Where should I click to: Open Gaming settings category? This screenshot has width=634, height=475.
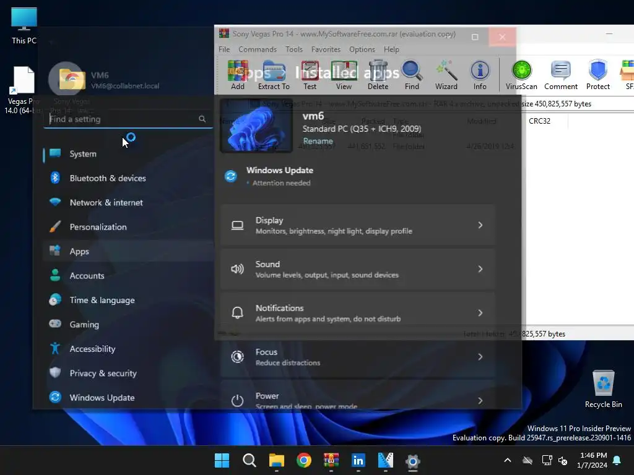point(128,324)
